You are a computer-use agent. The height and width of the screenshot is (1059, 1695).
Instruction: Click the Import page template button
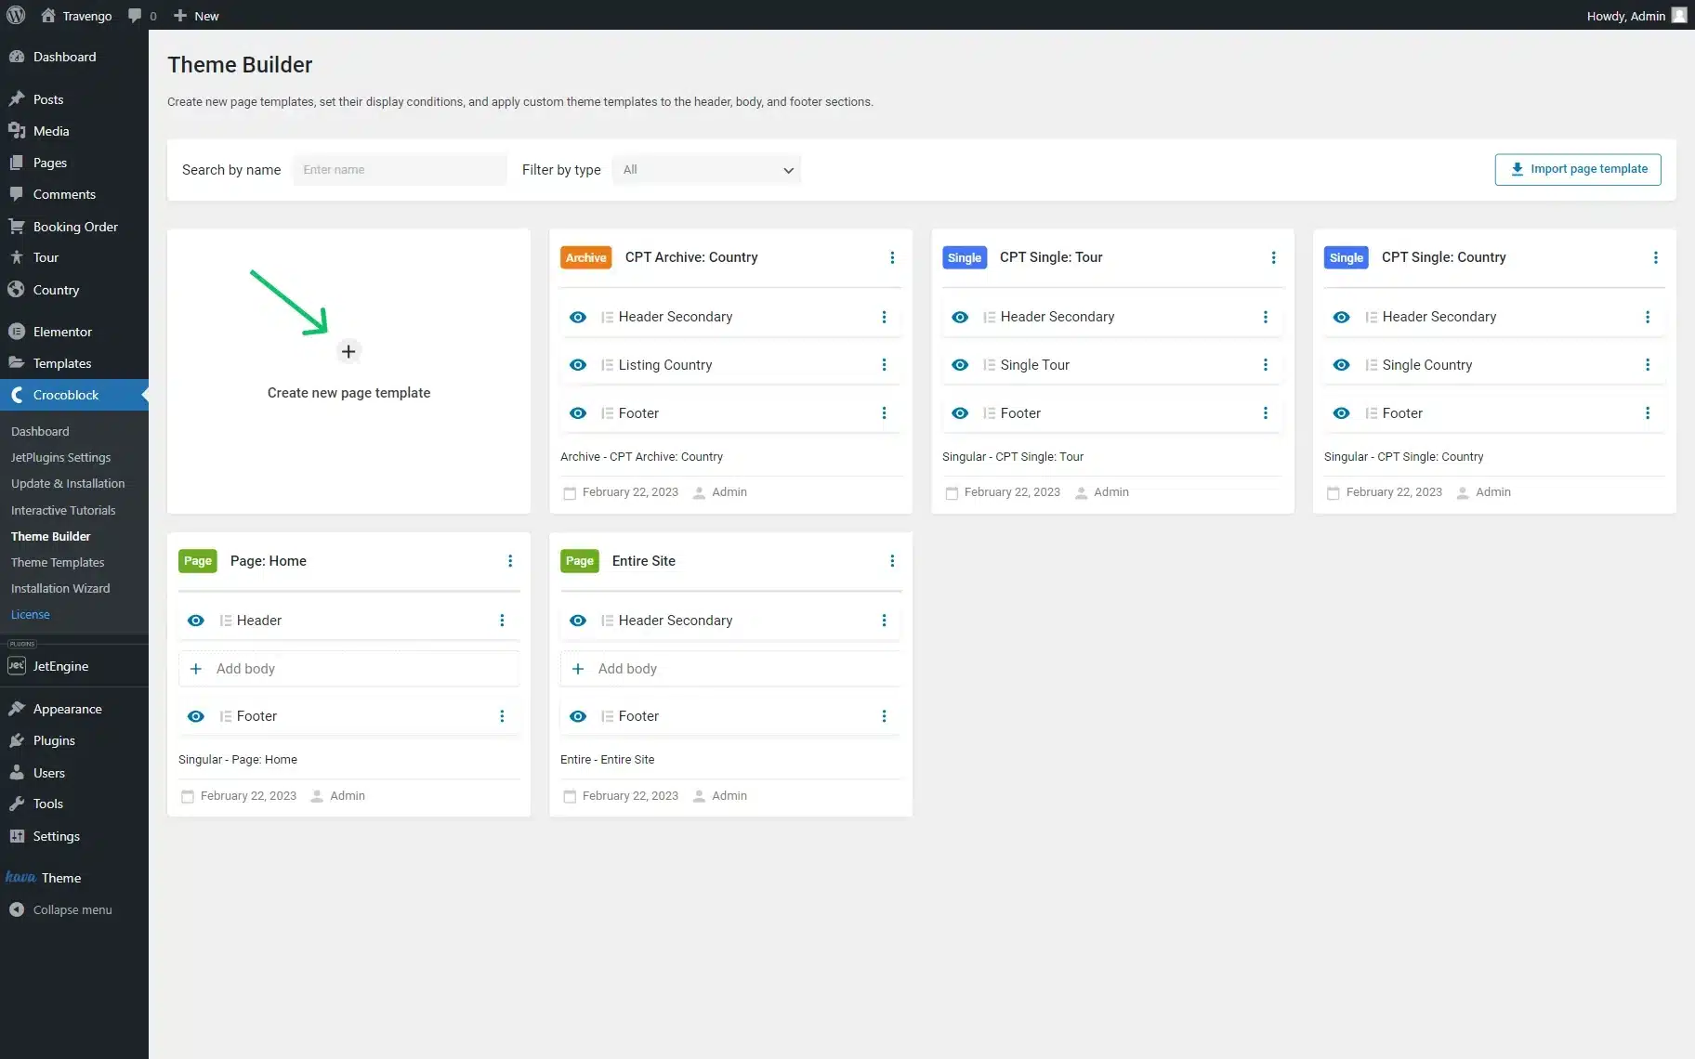(1578, 169)
